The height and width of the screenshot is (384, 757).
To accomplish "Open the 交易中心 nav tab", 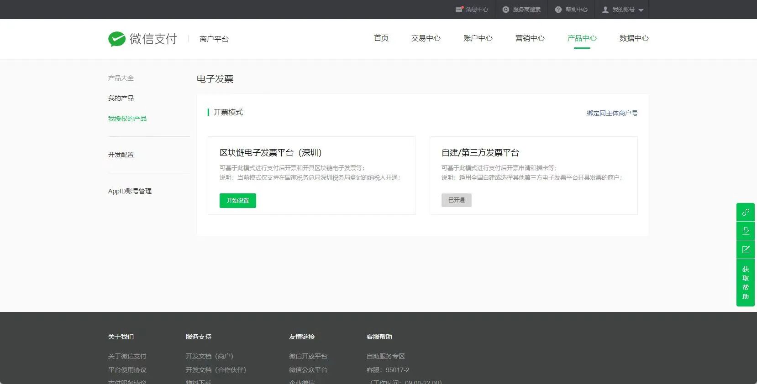I will (426, 38).
